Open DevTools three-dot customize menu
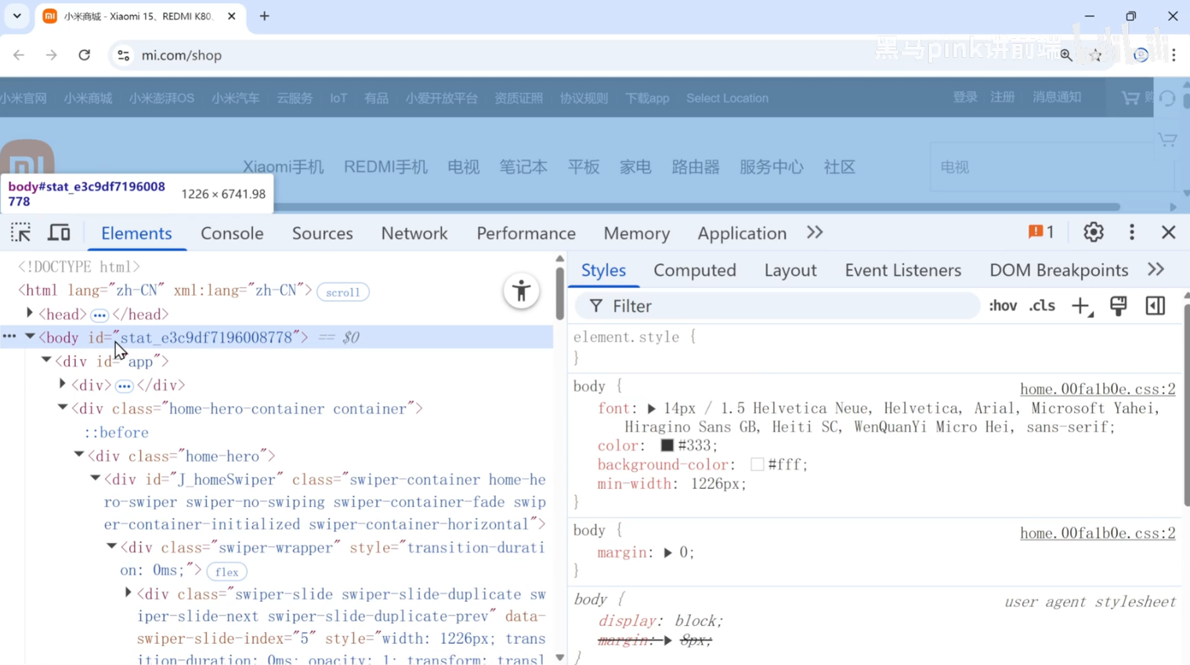This screenshot has width=1190, height=665. coord(1131,232)
